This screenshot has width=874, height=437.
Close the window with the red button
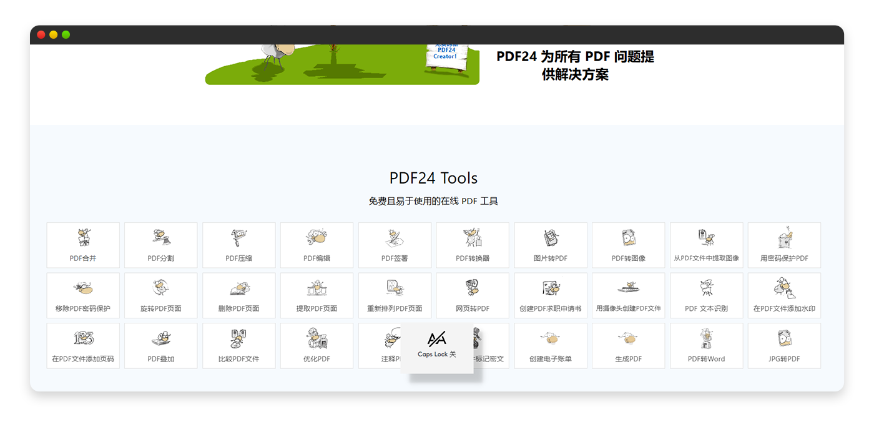pos(41,35)
